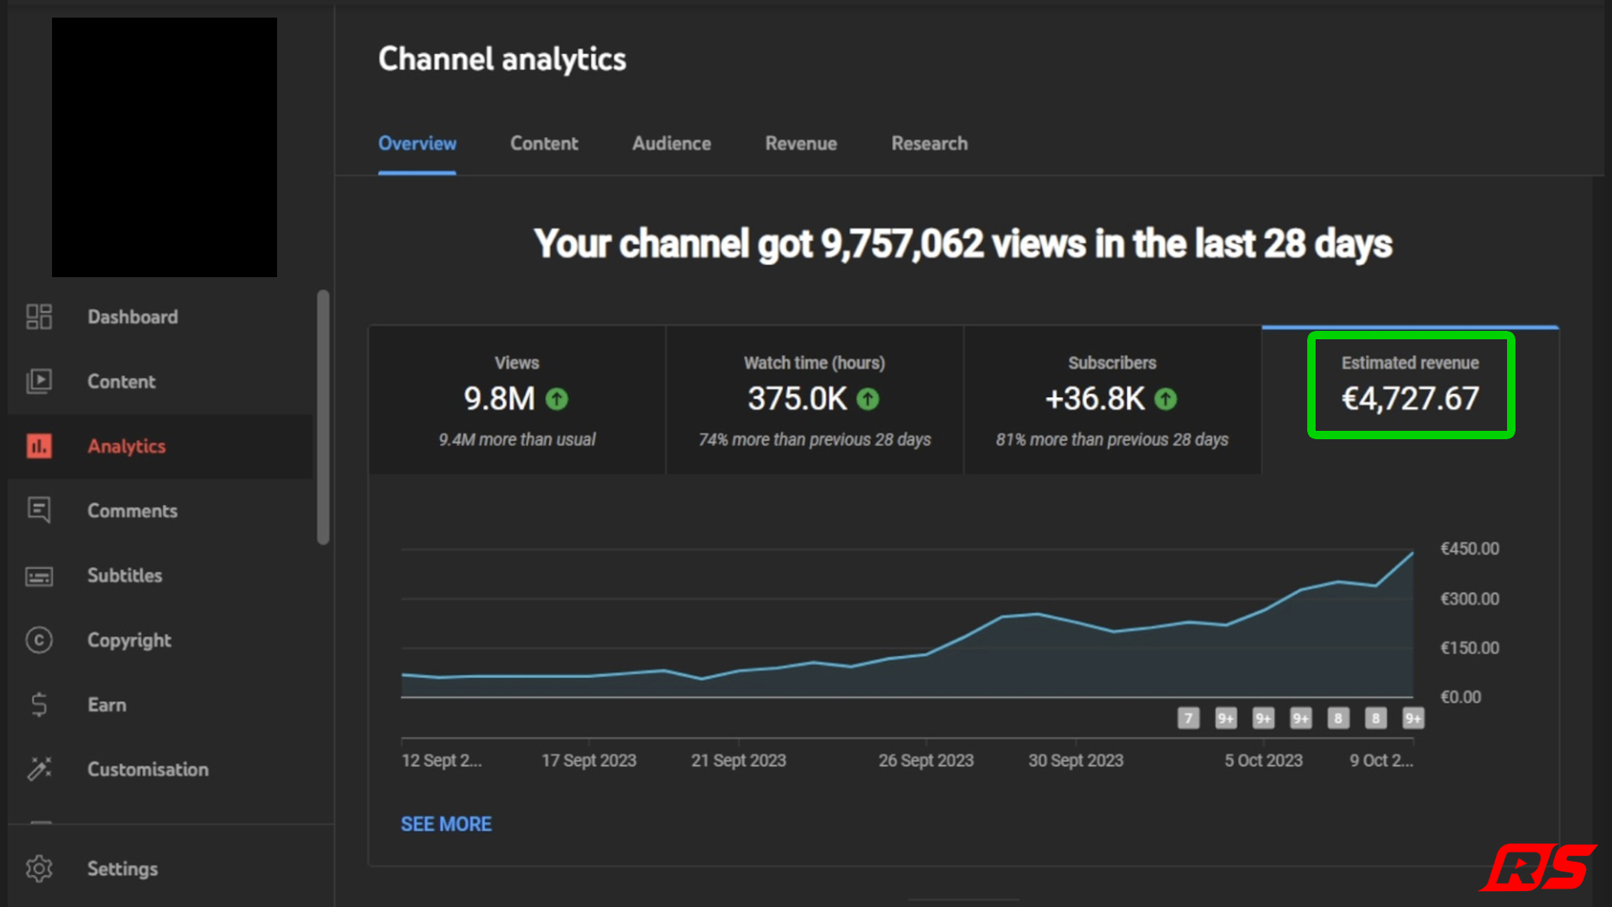Click green up arrow beside 9.8M views
1612x907 pixels.
[557, 399]
